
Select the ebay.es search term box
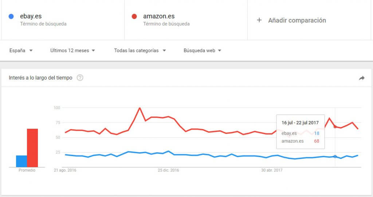[x=63, y=20]
